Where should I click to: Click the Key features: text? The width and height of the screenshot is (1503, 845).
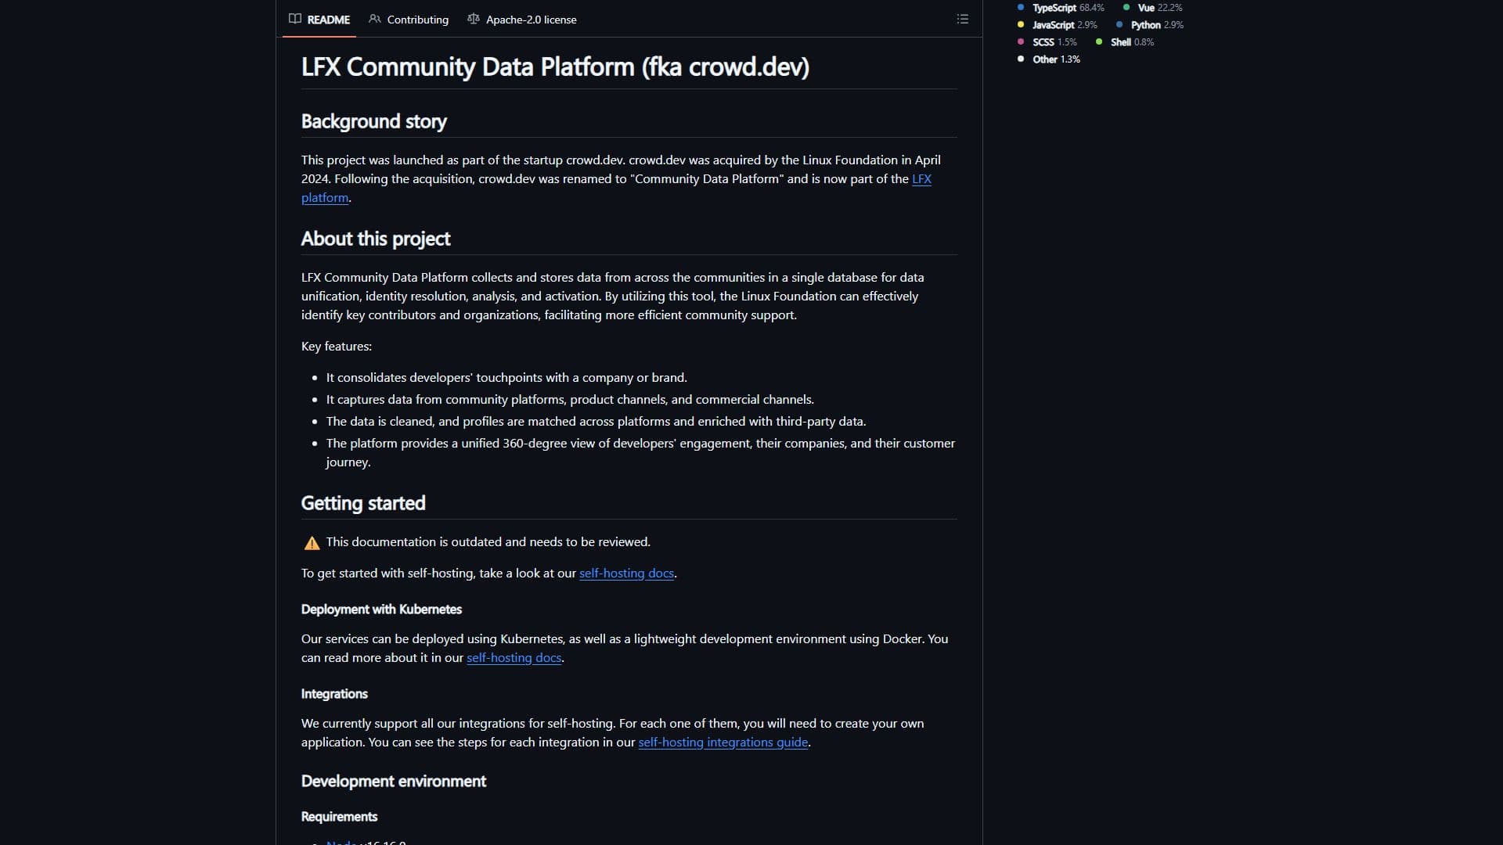[x=337, y=347]
